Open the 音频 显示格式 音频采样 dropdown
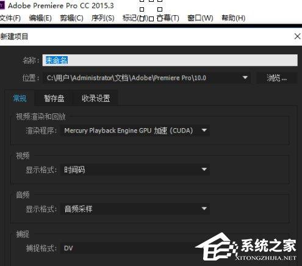The height and width of the screenshot is (266, 302). coord(135,209)
